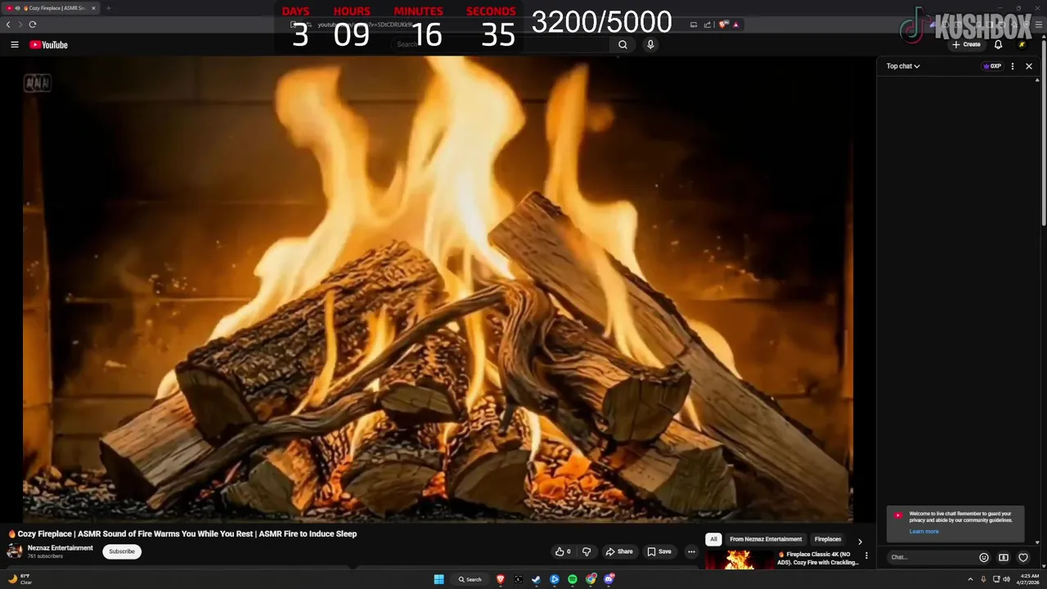Close the Cozy Fireplace browser tab
The height and width of the screenshot is (589, 1047).
tap(93, 8)
